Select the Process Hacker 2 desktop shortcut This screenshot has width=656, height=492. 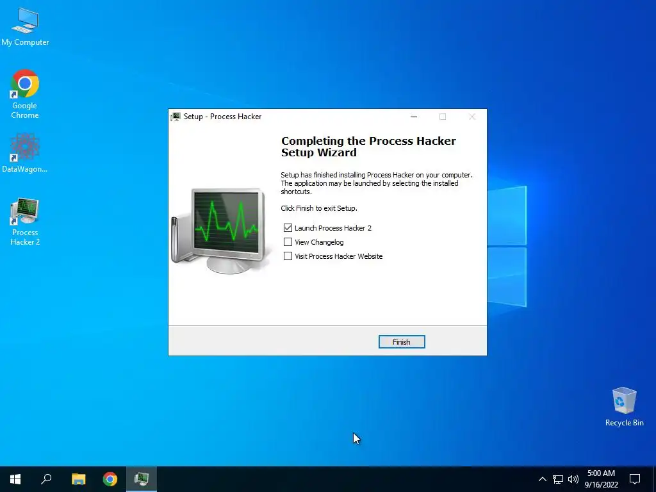click(x=25, y=221)
